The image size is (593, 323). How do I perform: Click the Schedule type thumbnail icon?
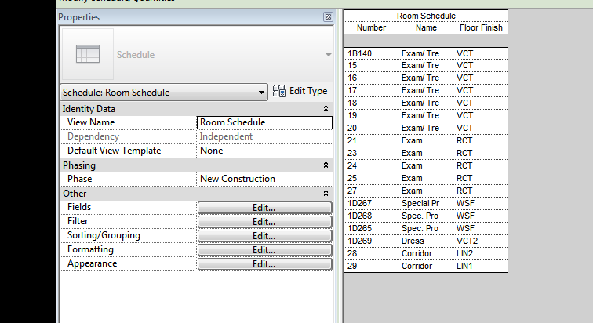click(x=88, y=53)
